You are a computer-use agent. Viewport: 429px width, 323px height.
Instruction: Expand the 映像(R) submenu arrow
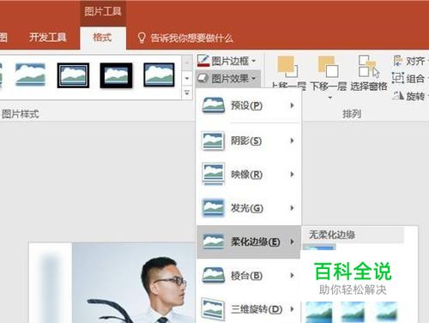click(x=292, y=174)
